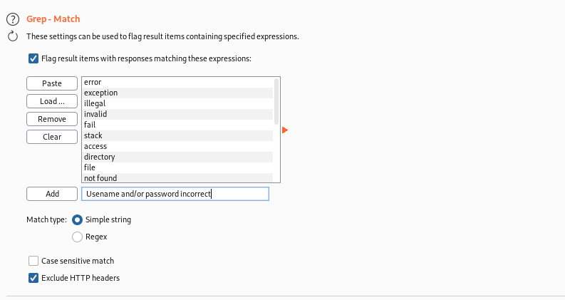565x300 pixels.
Task: Uncheck Flag result items matching expressions
Action: click(33, 58)
